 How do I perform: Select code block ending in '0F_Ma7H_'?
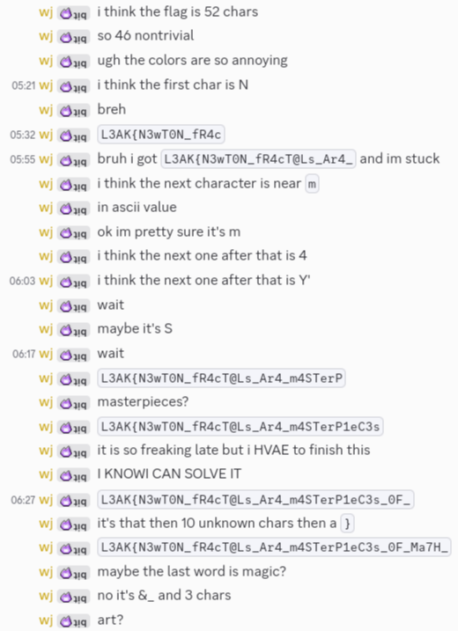[274, 547]
